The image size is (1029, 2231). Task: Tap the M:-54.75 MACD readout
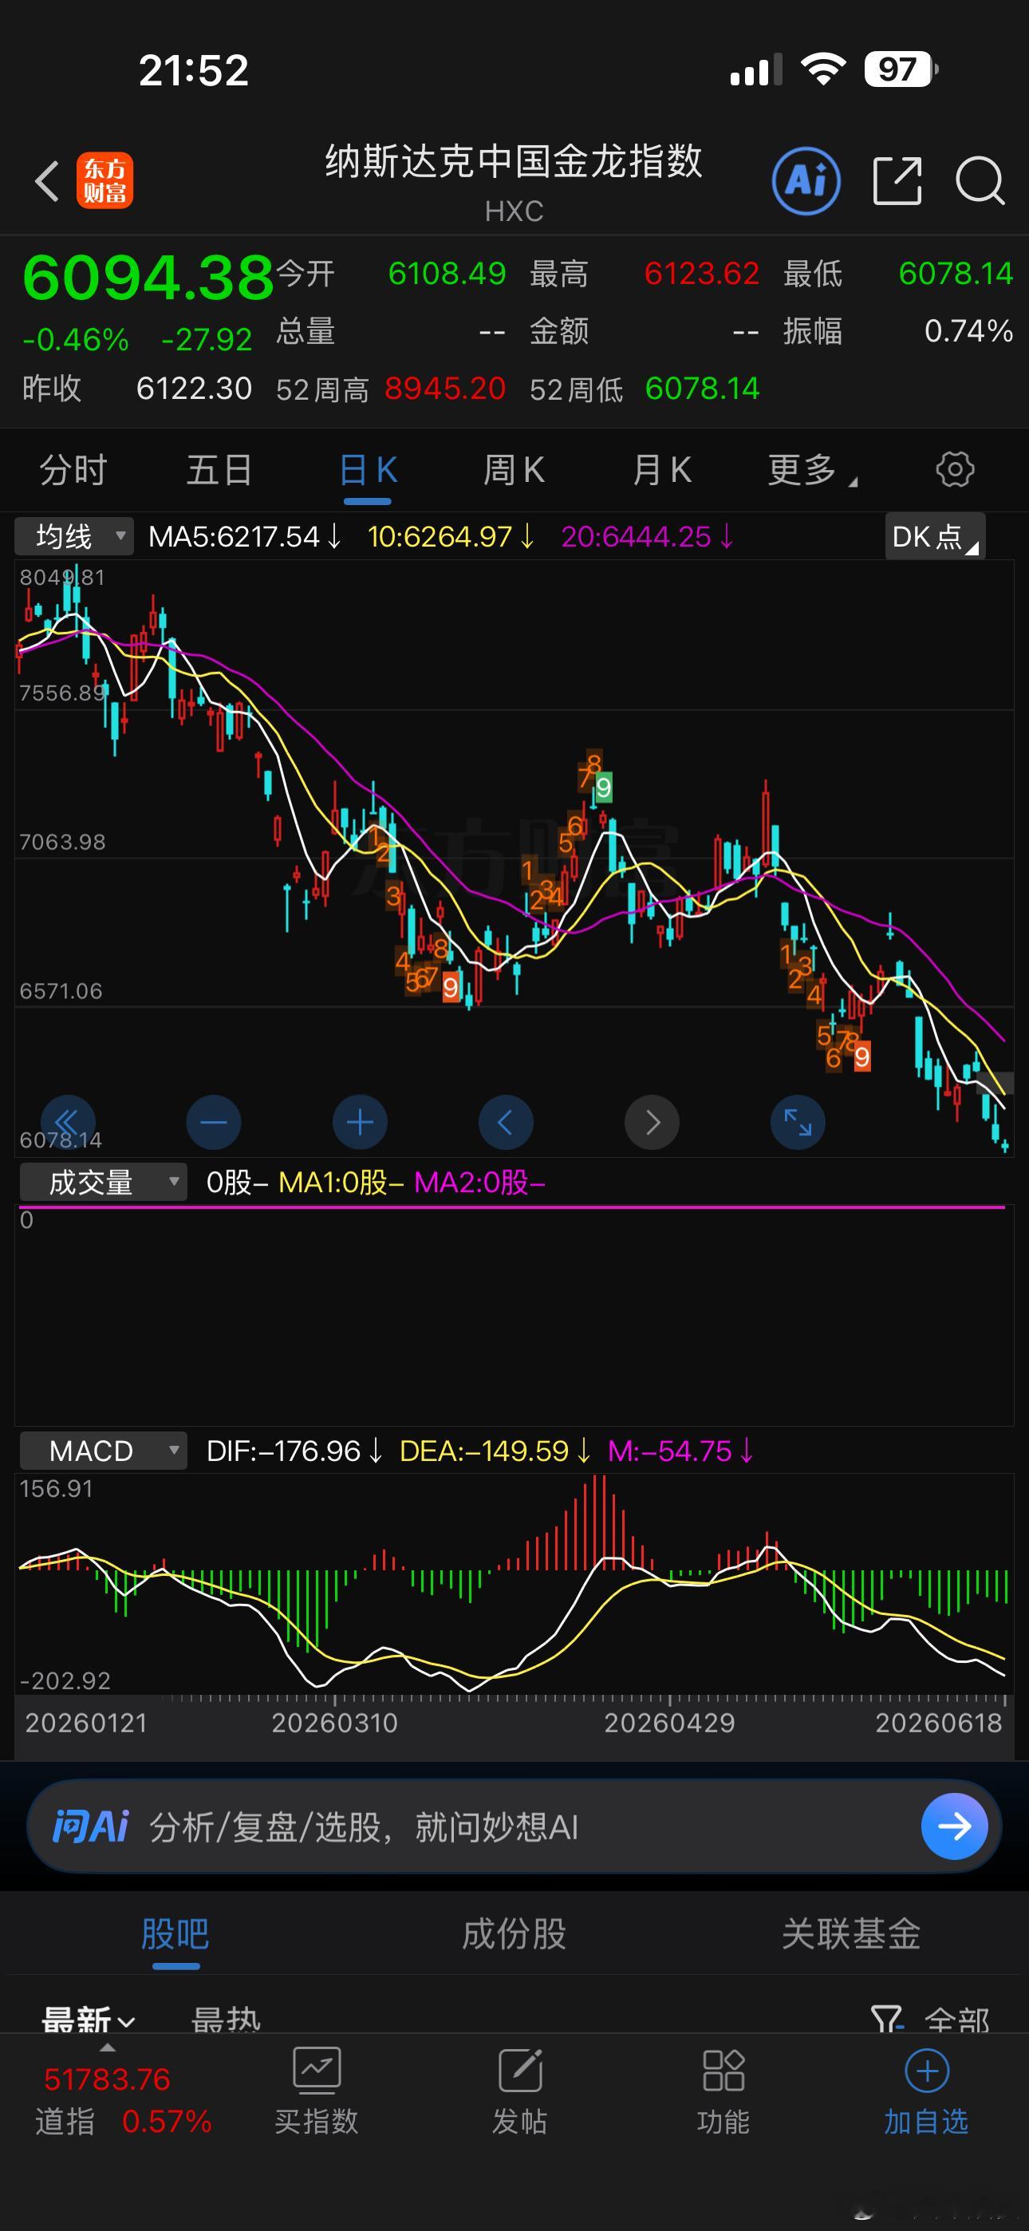pos(680,1450)
